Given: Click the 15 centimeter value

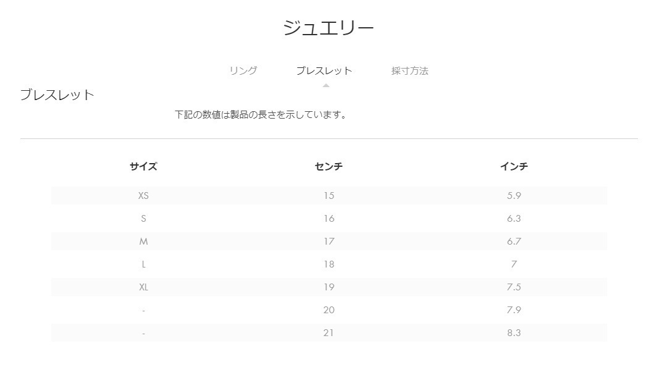Looking at the screenshot, I should [329, 195].
